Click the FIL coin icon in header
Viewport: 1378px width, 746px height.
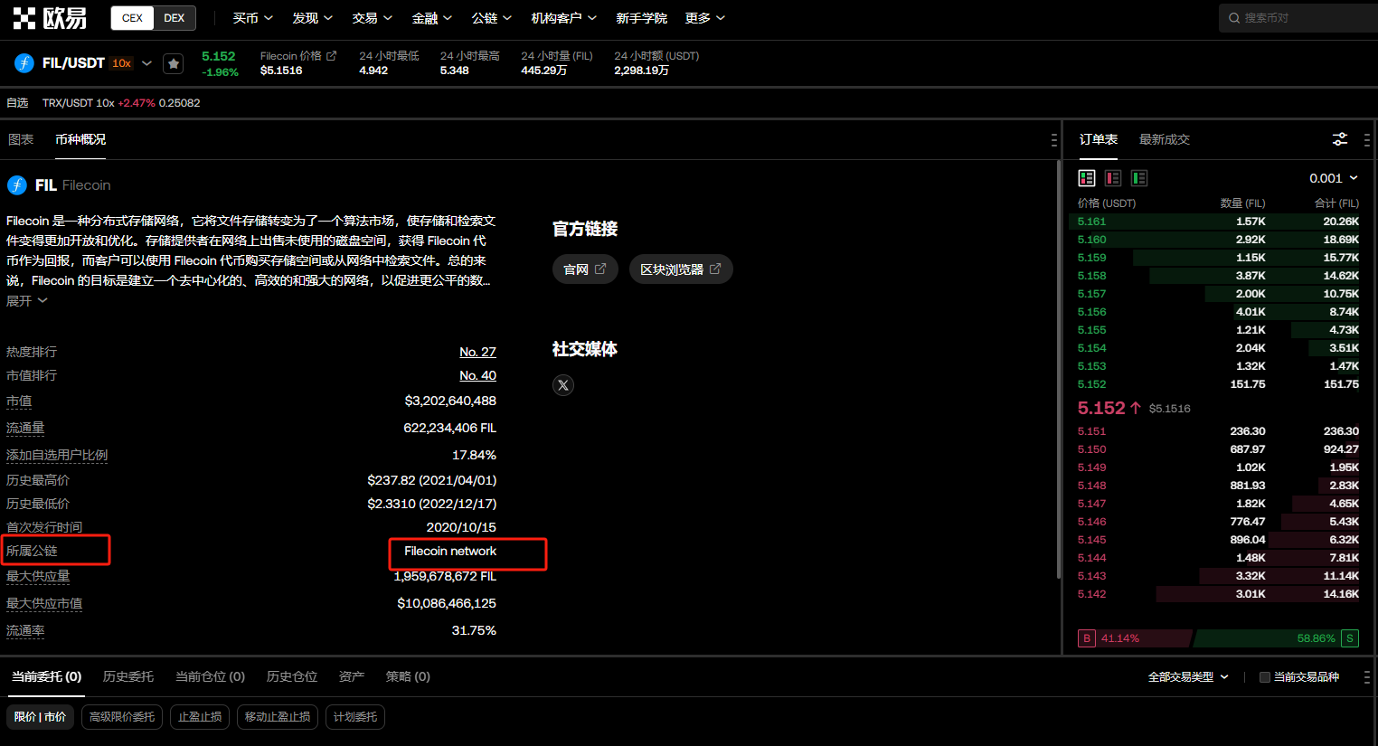click(24, 63)
